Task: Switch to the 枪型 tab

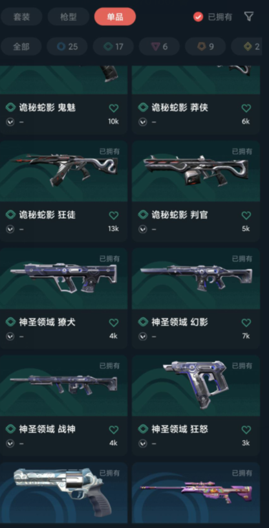Action: coord(69,17)
